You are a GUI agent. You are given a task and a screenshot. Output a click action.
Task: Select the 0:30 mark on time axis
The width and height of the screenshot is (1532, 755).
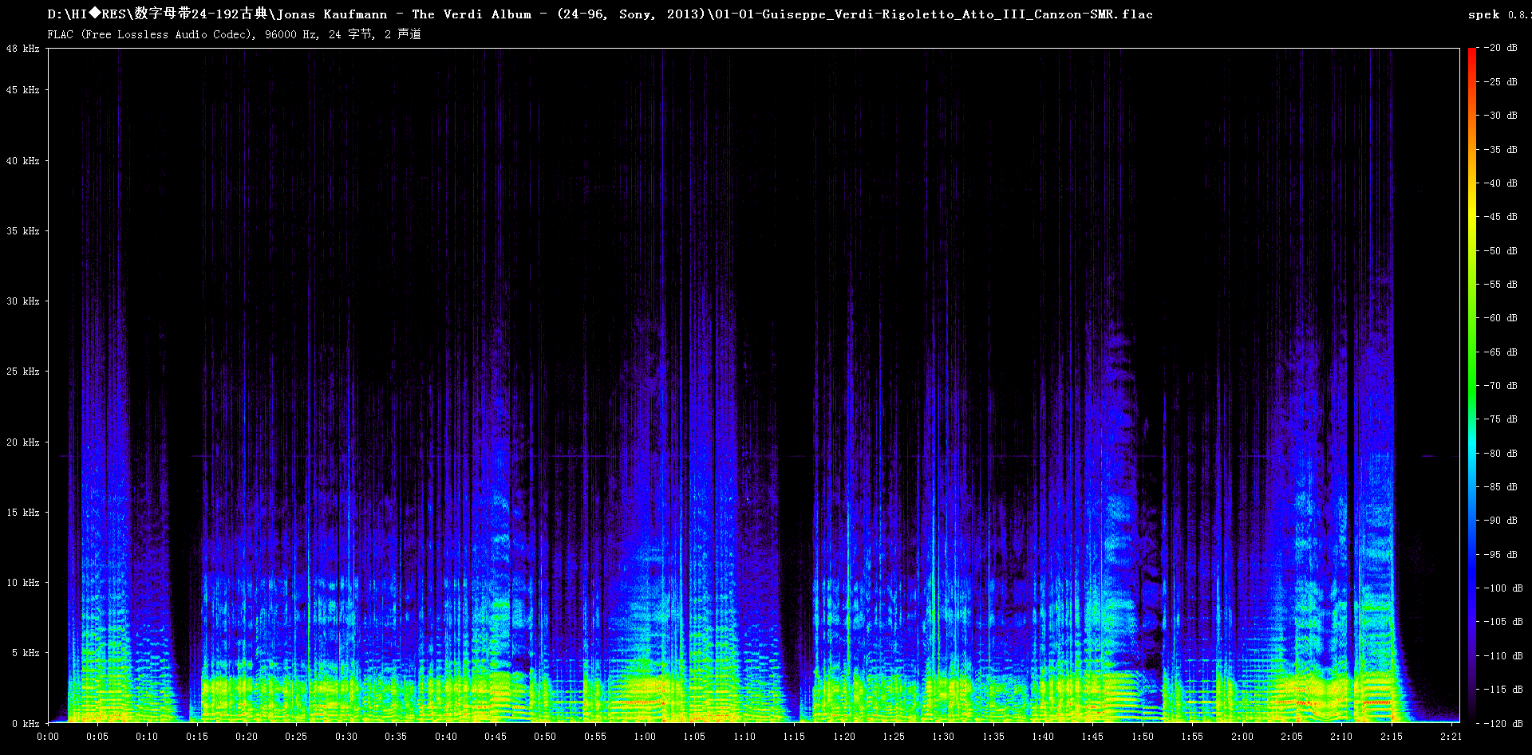coord(346,737)
